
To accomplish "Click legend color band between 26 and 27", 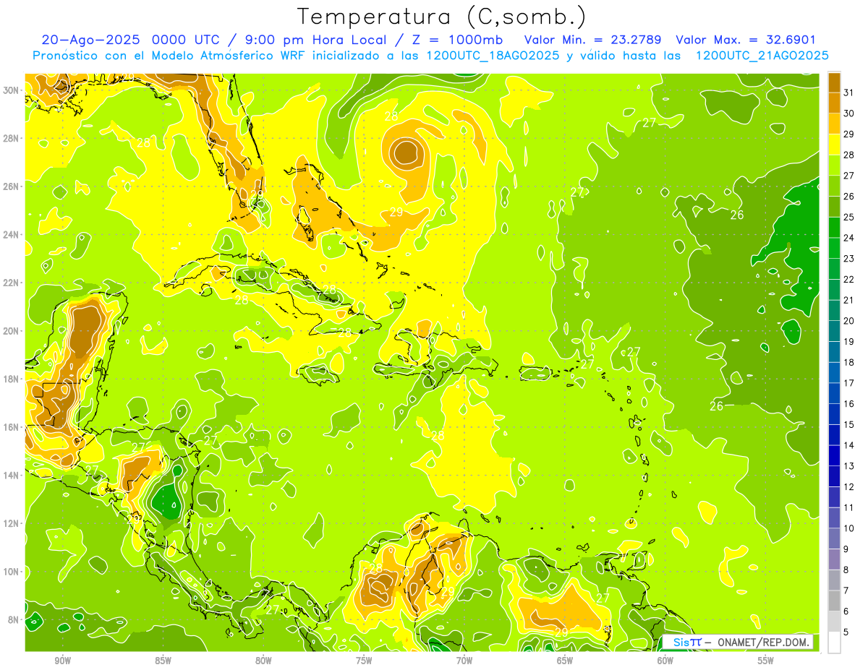I will [834, 186].
